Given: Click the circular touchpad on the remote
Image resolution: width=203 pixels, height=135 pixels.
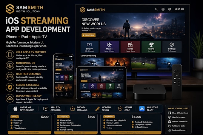Looking at the screenshot, I should coord(176,72).
